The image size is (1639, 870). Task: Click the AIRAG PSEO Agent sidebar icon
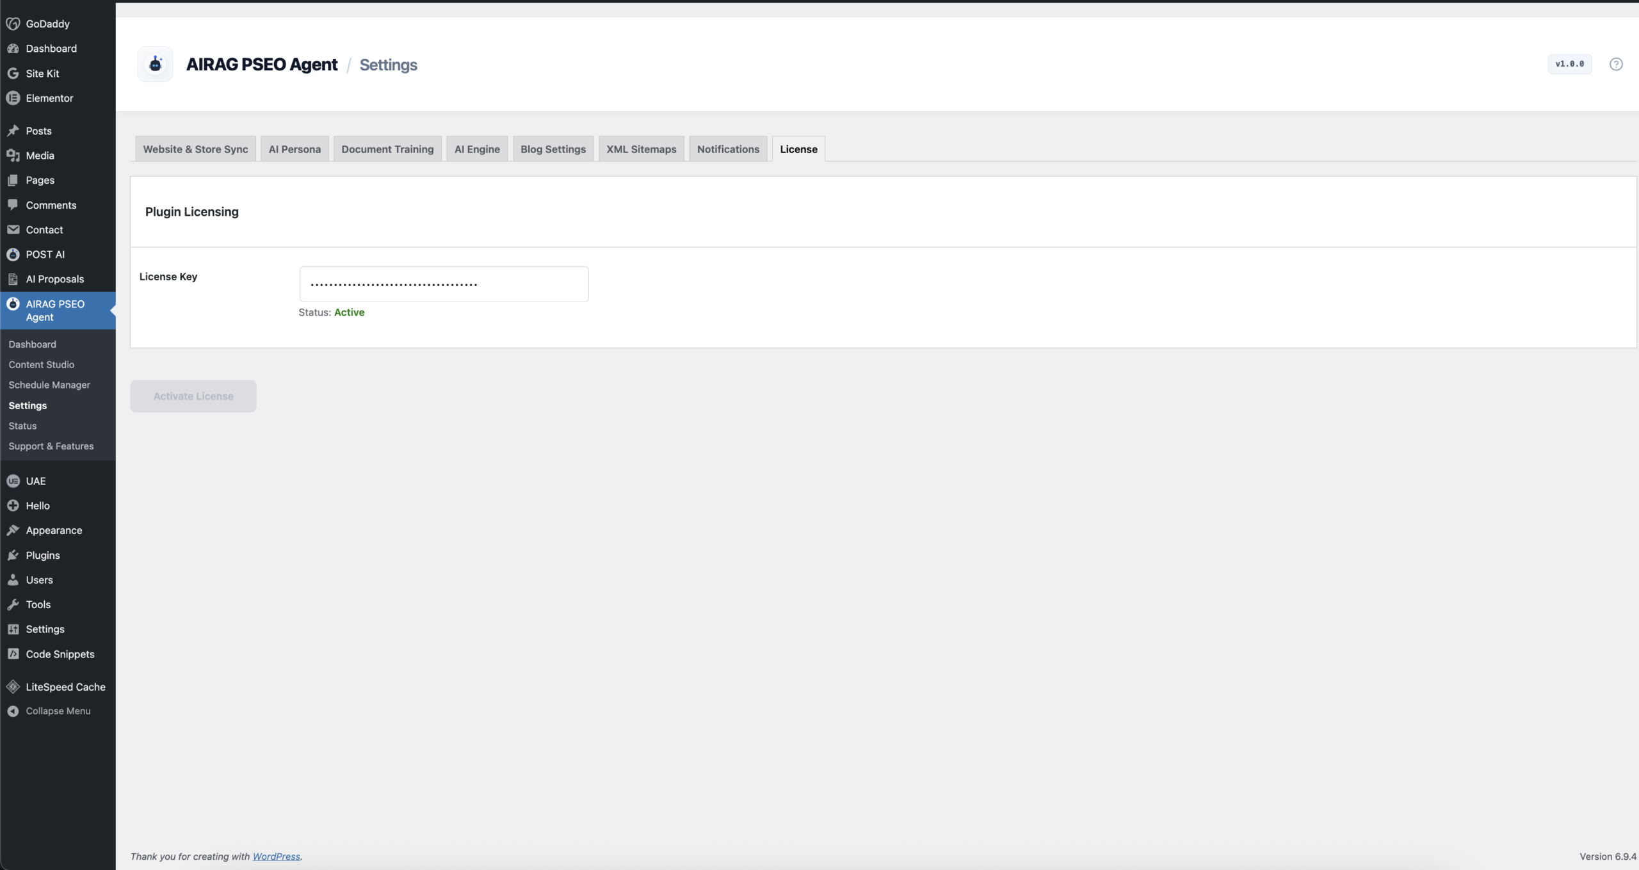(13, 304)
